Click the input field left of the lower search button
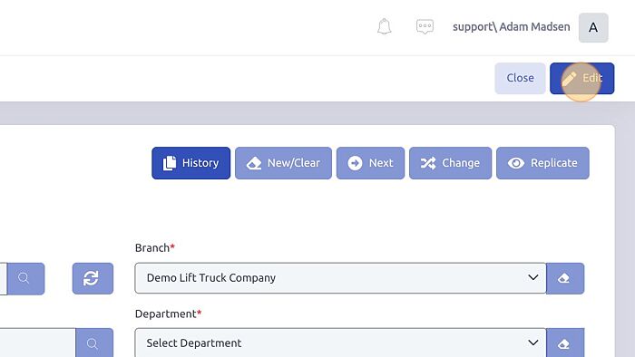 [38, 343]
